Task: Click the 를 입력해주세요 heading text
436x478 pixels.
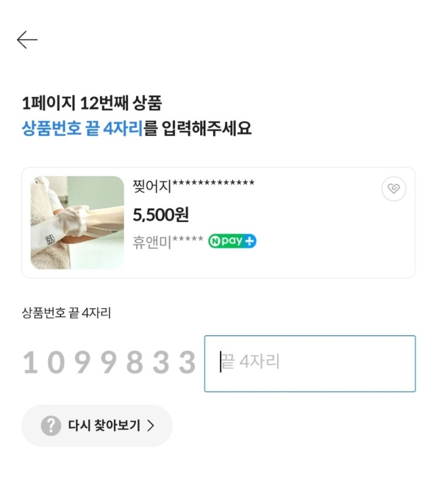Action: [x=198, y=128]
